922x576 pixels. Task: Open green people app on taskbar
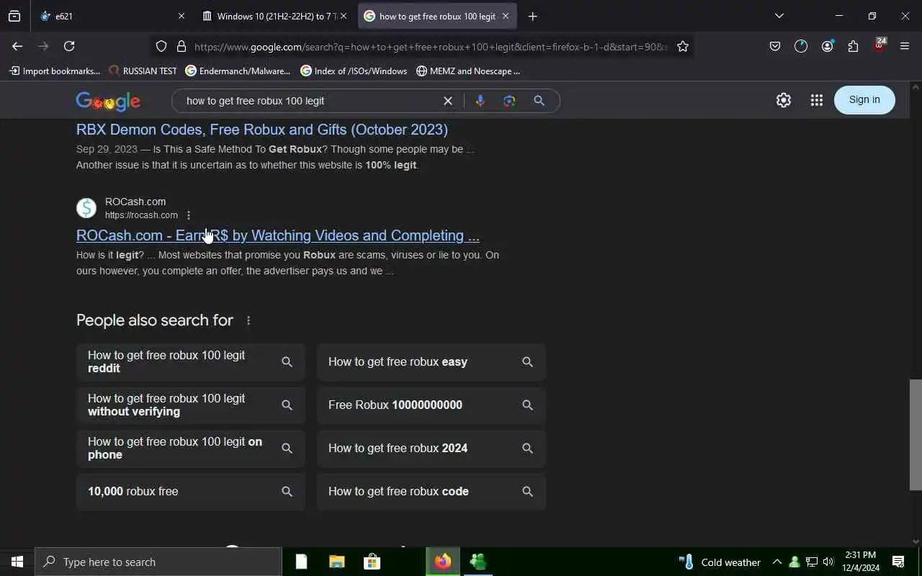coord(478,562)
